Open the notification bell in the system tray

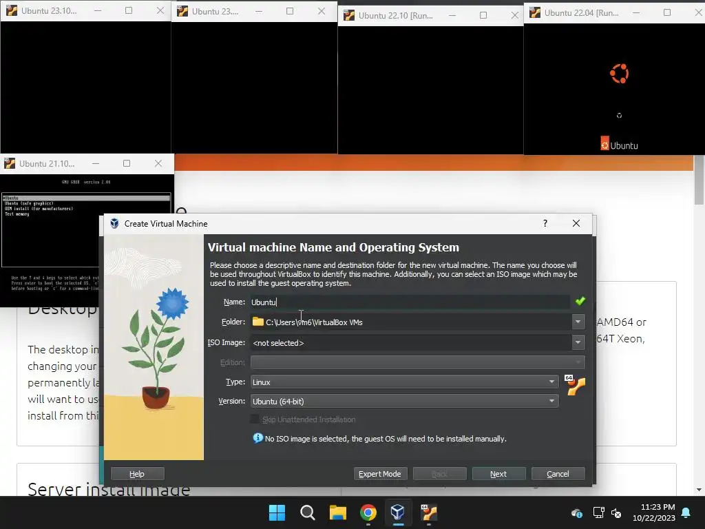686,512
